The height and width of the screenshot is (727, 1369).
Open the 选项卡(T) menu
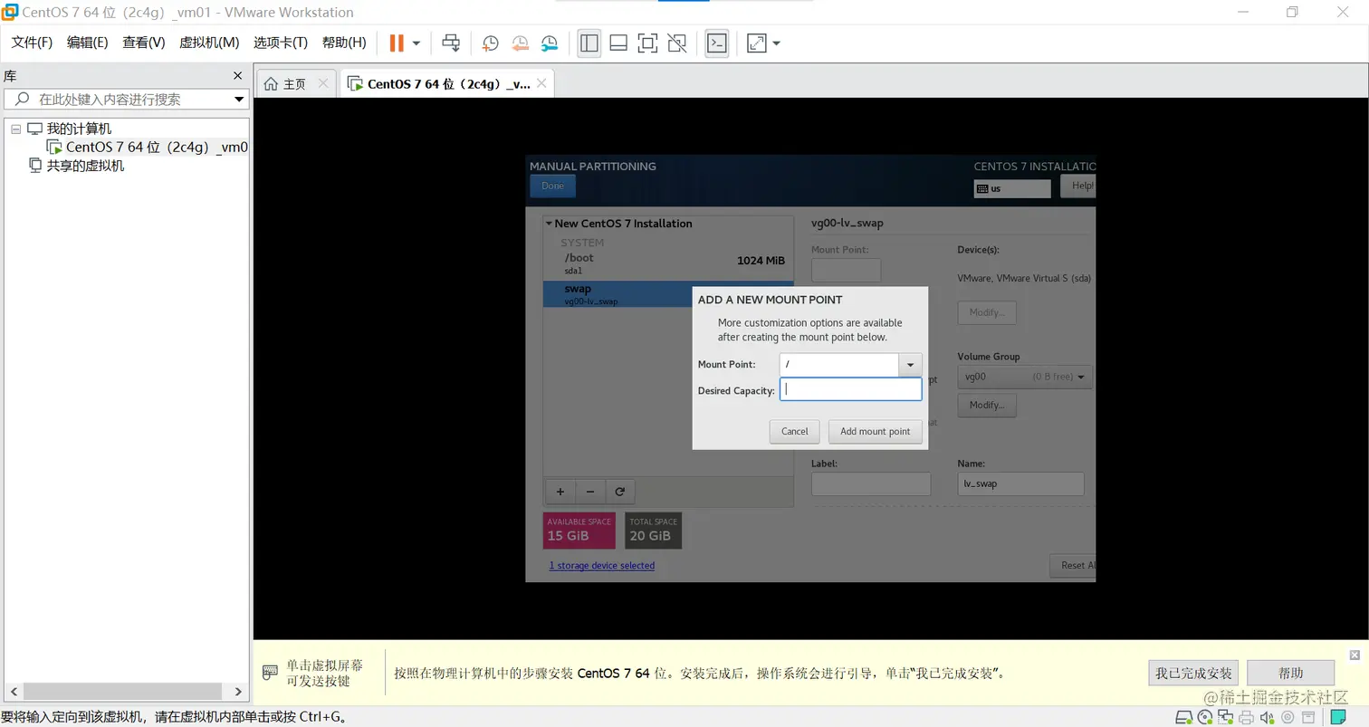281,43
